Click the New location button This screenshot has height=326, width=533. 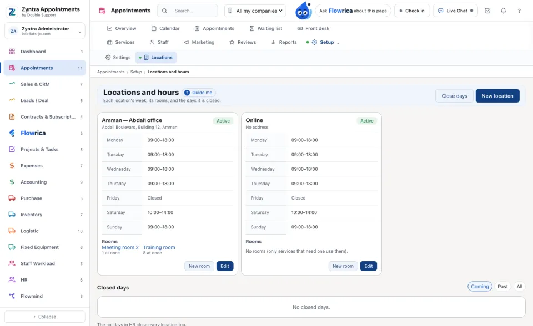point(497,96)
